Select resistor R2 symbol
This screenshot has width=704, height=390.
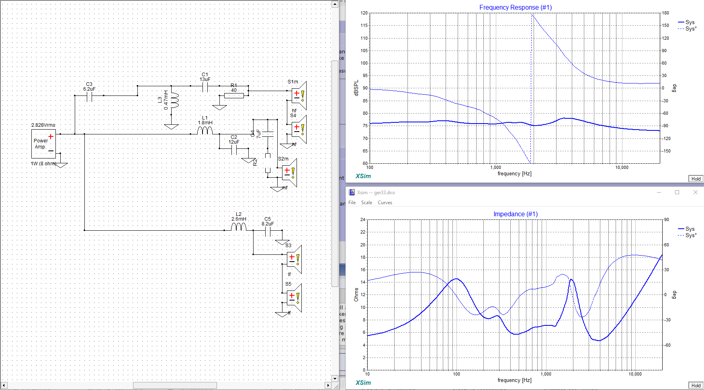(x=268, y=163)
